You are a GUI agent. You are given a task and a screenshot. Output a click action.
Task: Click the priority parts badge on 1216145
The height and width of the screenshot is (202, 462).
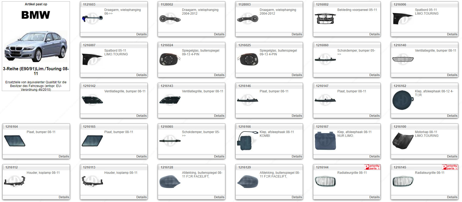click(x=450, y=167)
